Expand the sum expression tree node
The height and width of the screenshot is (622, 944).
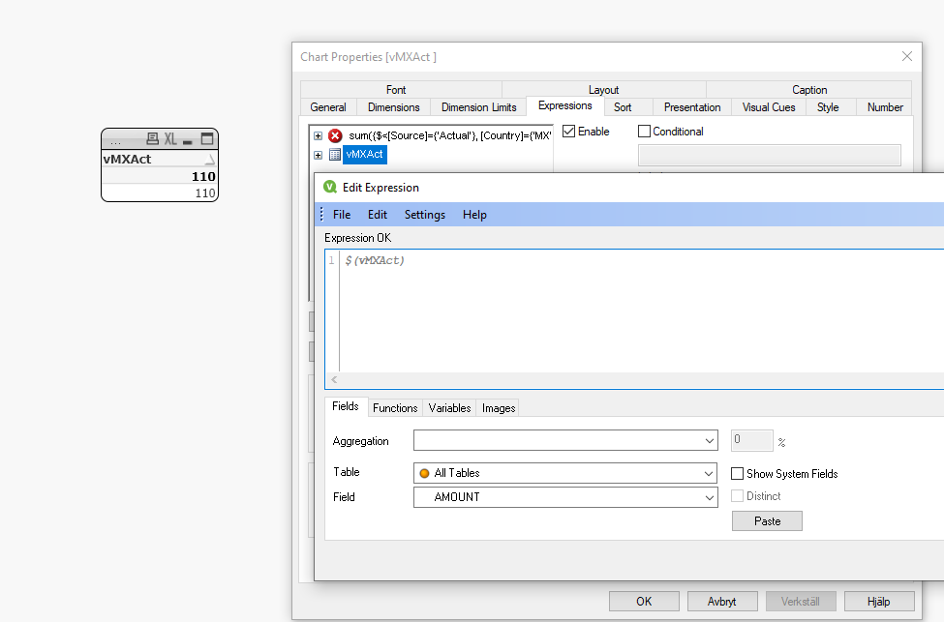[x=318, y=136]
